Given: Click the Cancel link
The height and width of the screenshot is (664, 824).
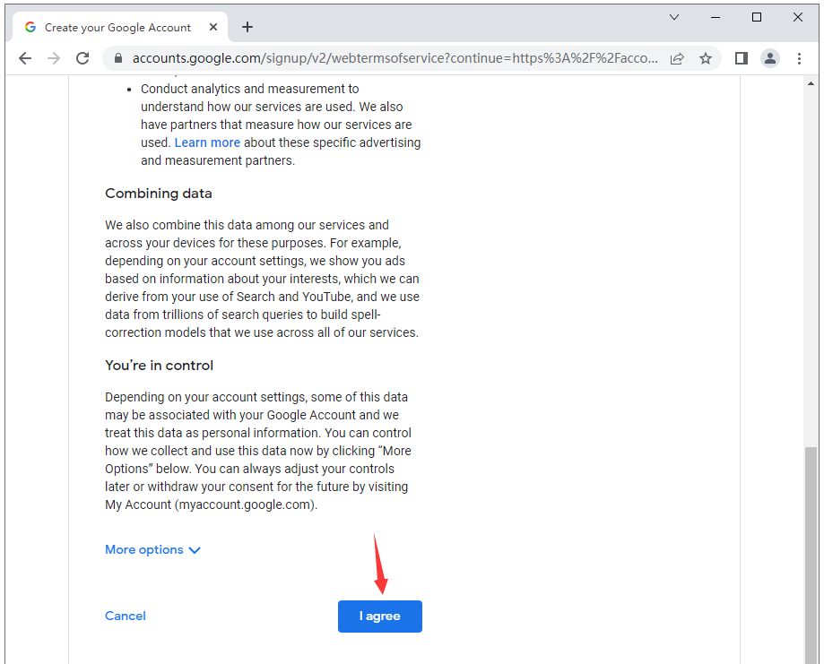Looking at the screenshot, I should click(126, 616).
